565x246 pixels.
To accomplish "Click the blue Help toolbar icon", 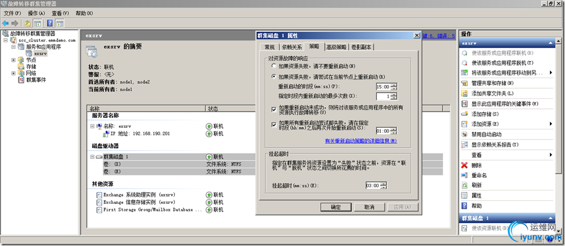I will (50, 23).
